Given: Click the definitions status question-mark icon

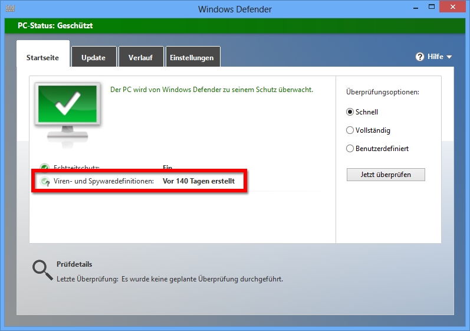Looking at the screenshot, I should 45,181.
